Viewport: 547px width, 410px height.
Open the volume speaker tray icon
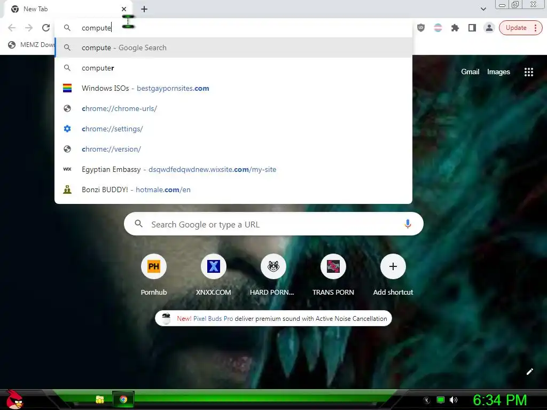pos(454,400)
